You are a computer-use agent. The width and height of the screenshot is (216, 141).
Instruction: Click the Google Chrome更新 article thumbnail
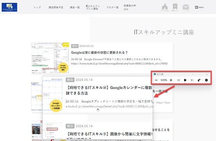pyautogui.click(x=49, y=57)
